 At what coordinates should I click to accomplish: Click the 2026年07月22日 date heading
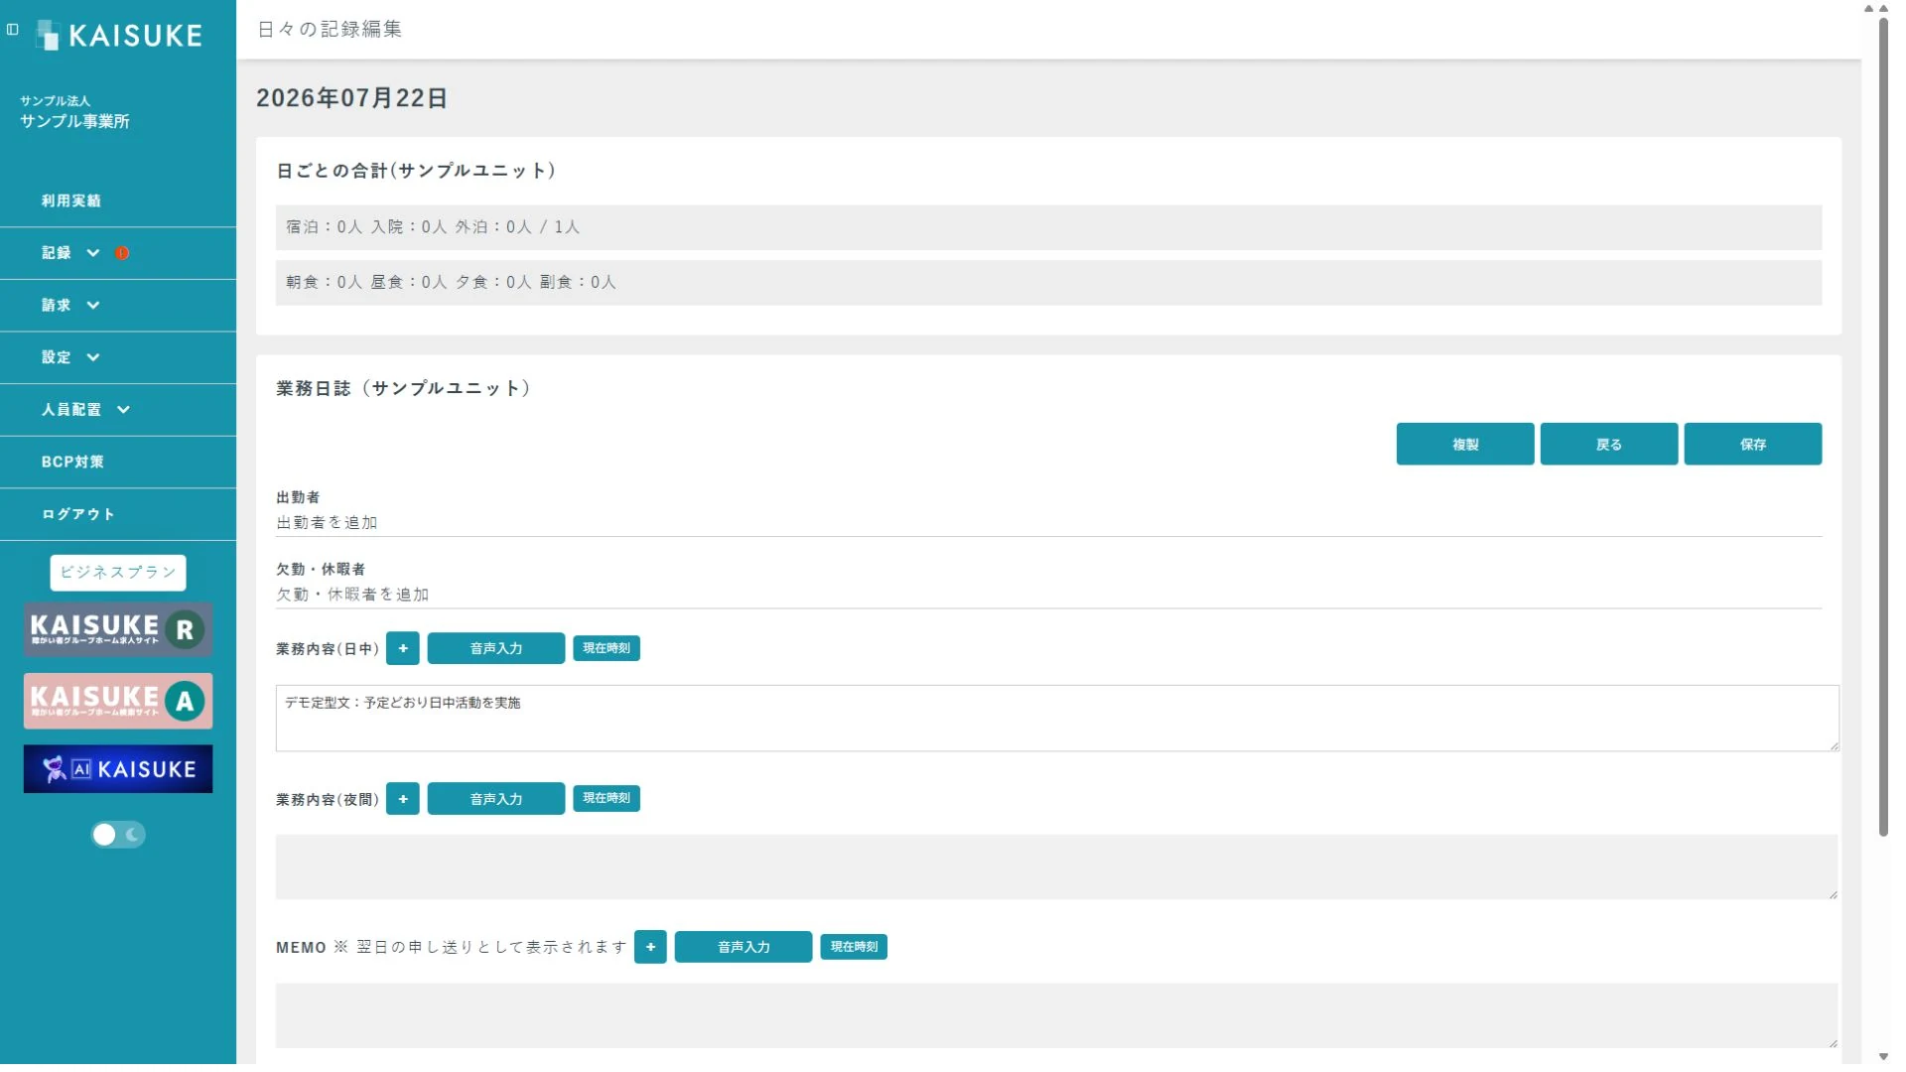(x=351, y=98)
